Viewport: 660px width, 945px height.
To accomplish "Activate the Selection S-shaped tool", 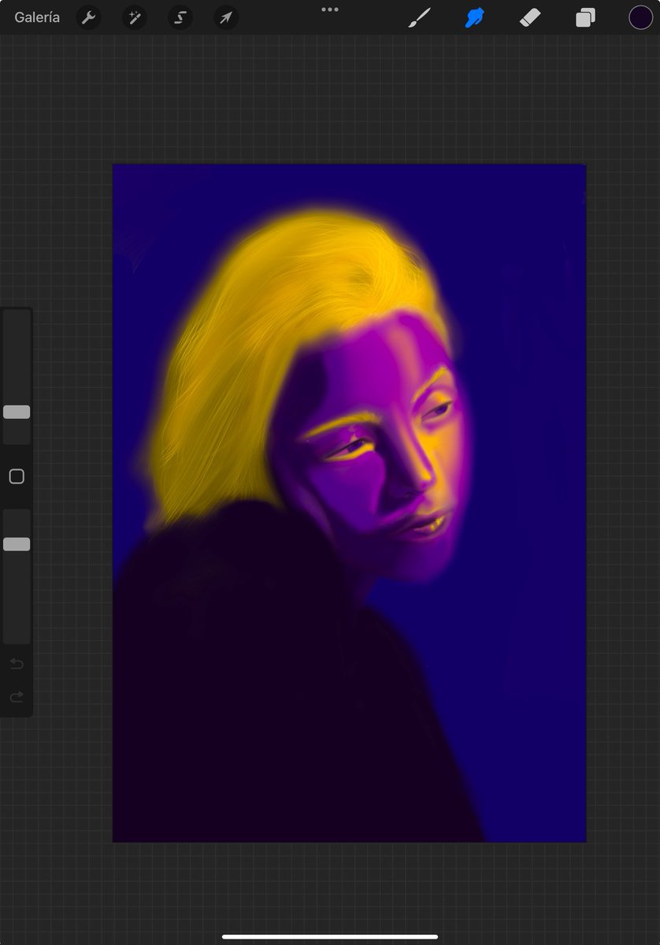I will 180,17.
